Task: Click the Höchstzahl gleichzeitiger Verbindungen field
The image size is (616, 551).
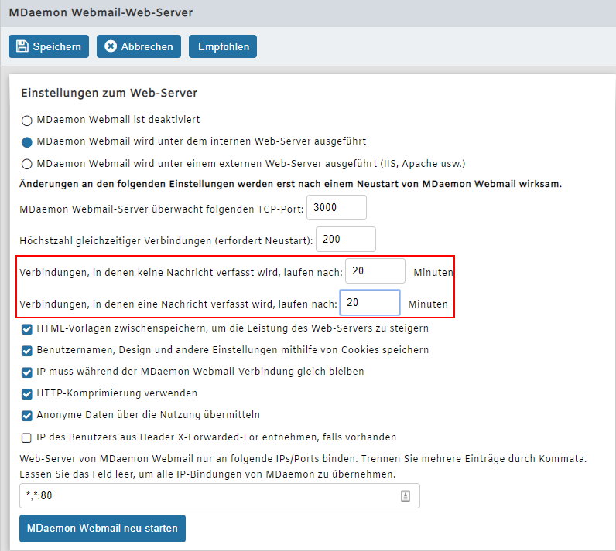Action: pos(346,240)
